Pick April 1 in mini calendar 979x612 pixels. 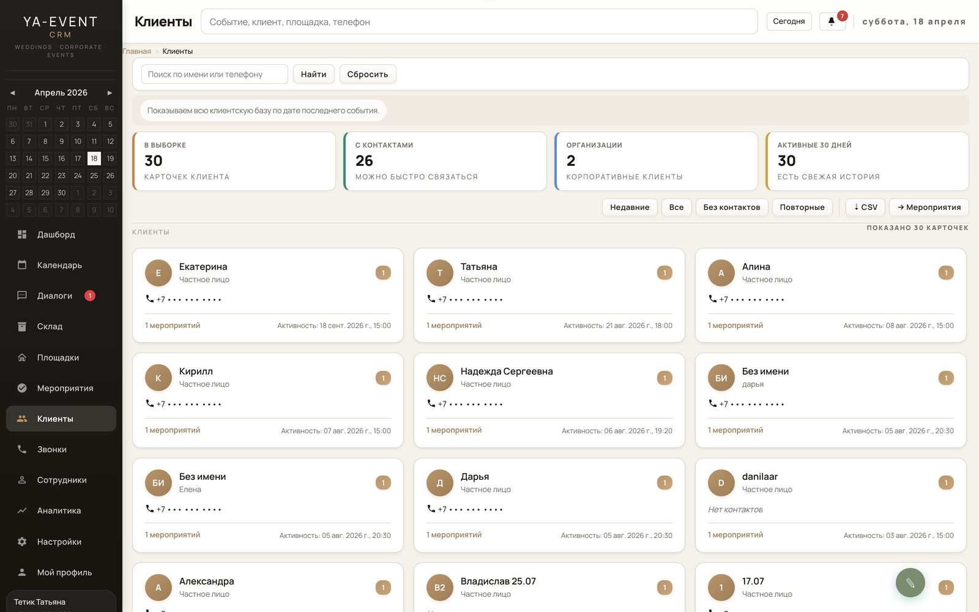(45, 124)
